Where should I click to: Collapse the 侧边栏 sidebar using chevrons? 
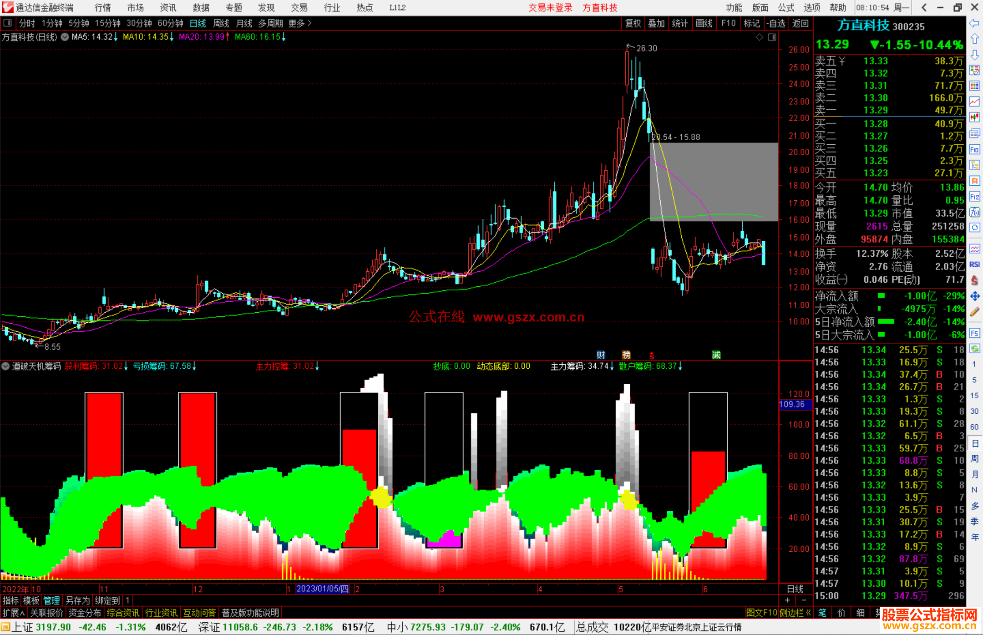[808, 613]
